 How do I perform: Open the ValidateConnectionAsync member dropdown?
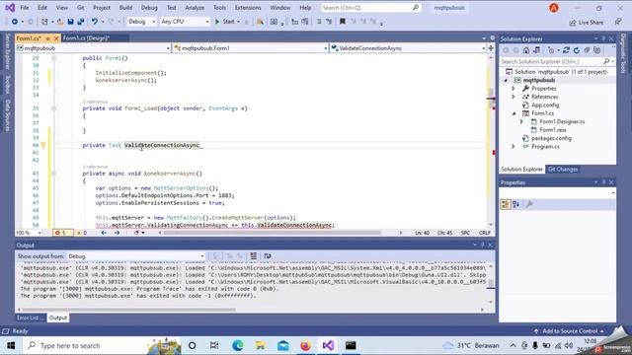[x=408, y=48]
